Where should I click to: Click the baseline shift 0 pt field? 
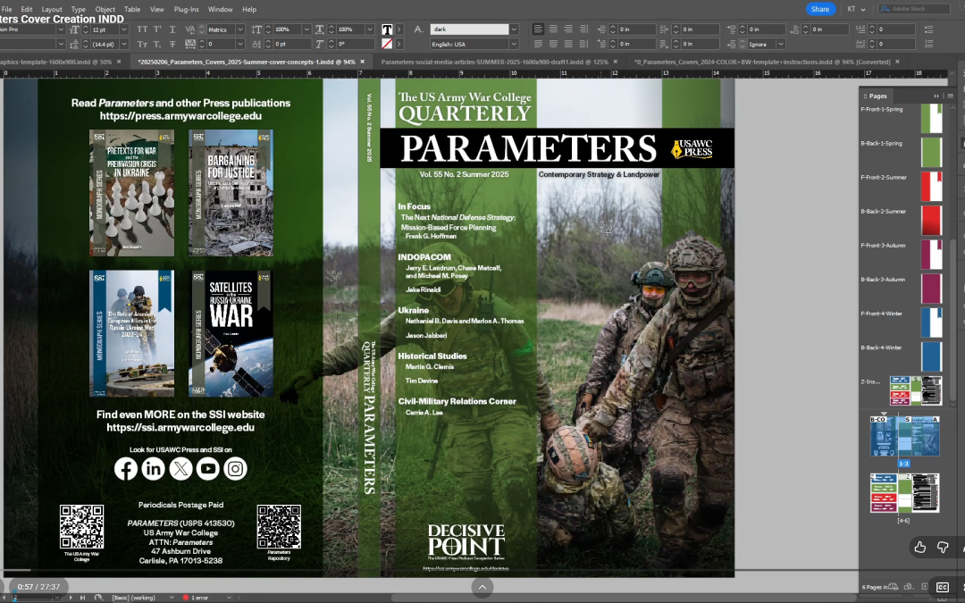pyautogui.click(x=291, y=45)
